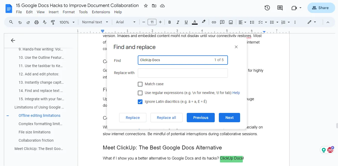Click the print icon

(36, 22)
